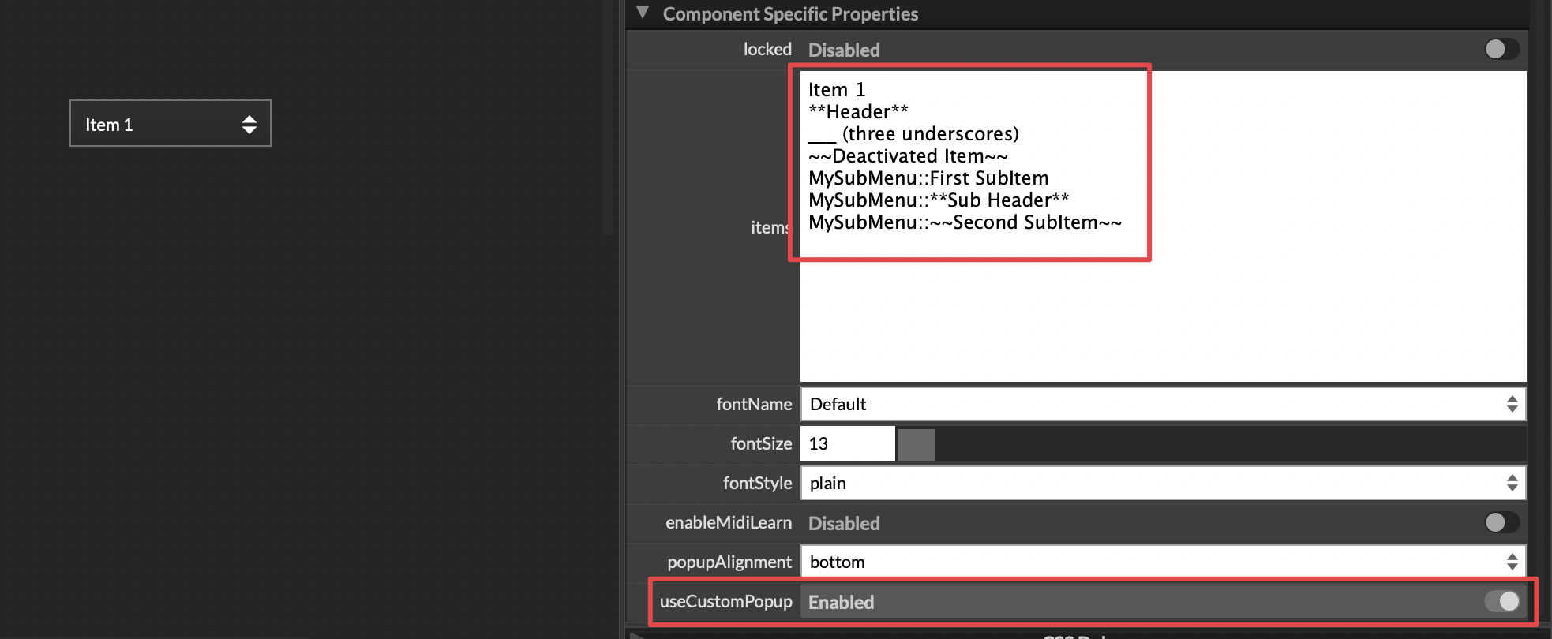Enable the enableMidiLearn switch

point(1500,523)
